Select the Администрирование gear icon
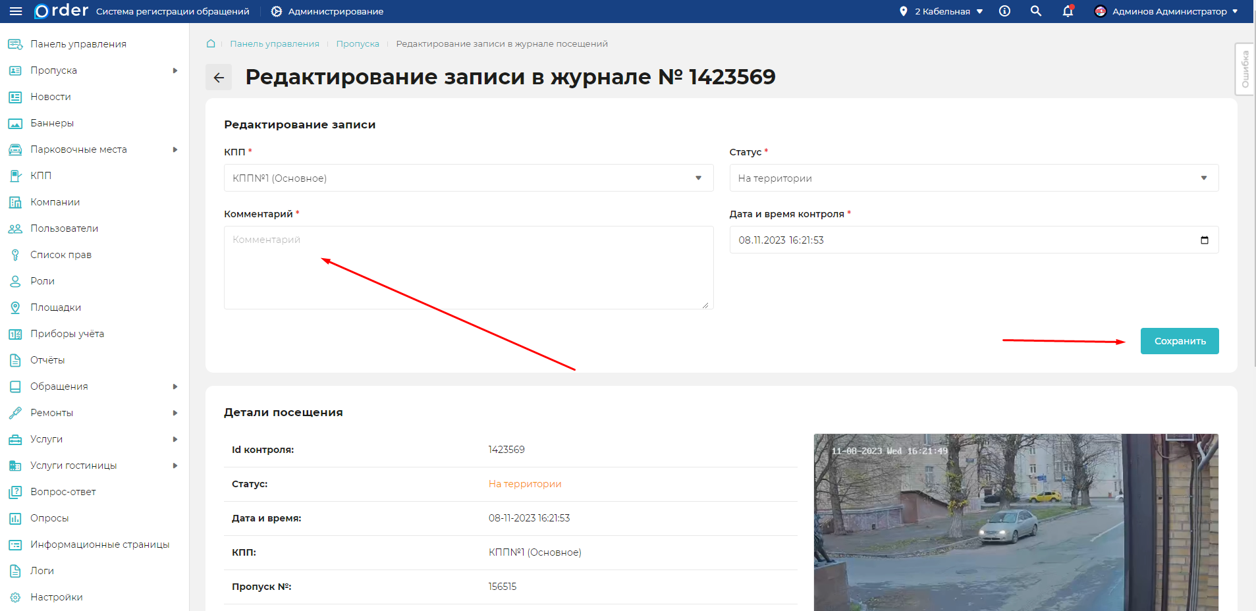Image resolution: width=1256 pixels, height=611 pixels. coord(276,11)
